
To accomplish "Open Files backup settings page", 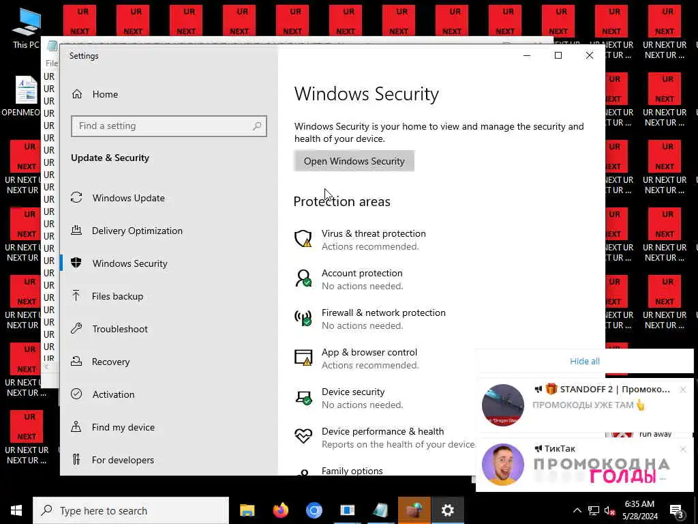I will [x=117, y=296].
